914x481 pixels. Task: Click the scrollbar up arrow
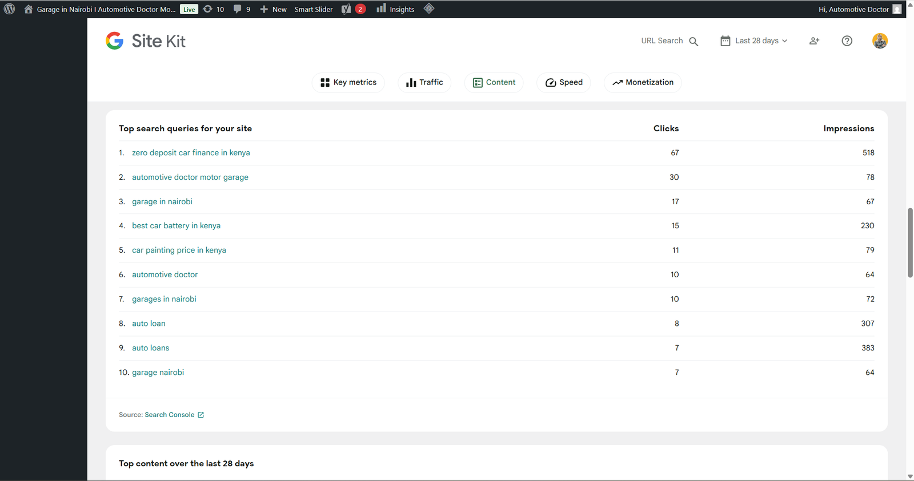pos(910,5)
